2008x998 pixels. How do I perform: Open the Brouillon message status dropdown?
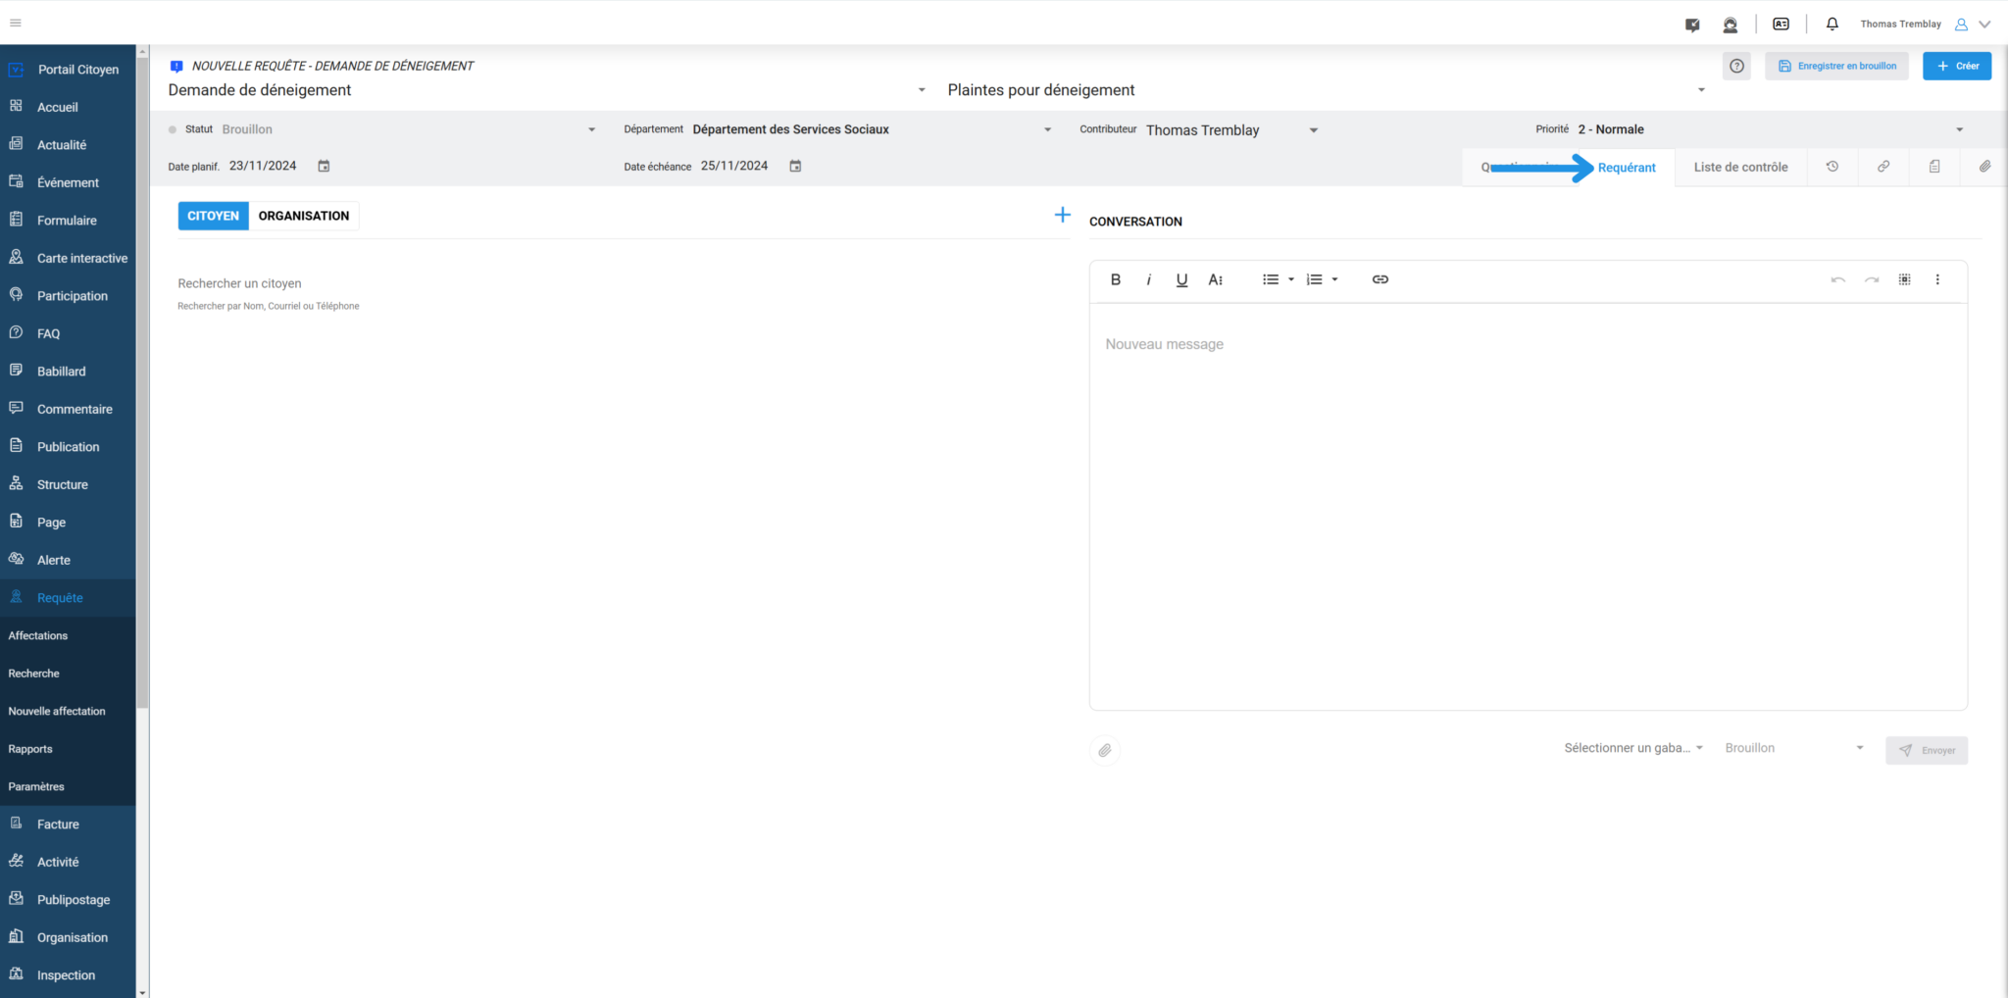pyautogui.click(x=1793, y=748)
